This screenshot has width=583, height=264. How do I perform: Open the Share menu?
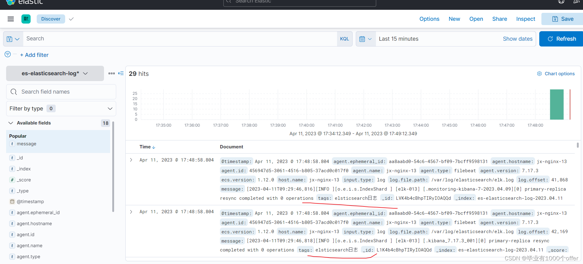click(x=499, y=19)
